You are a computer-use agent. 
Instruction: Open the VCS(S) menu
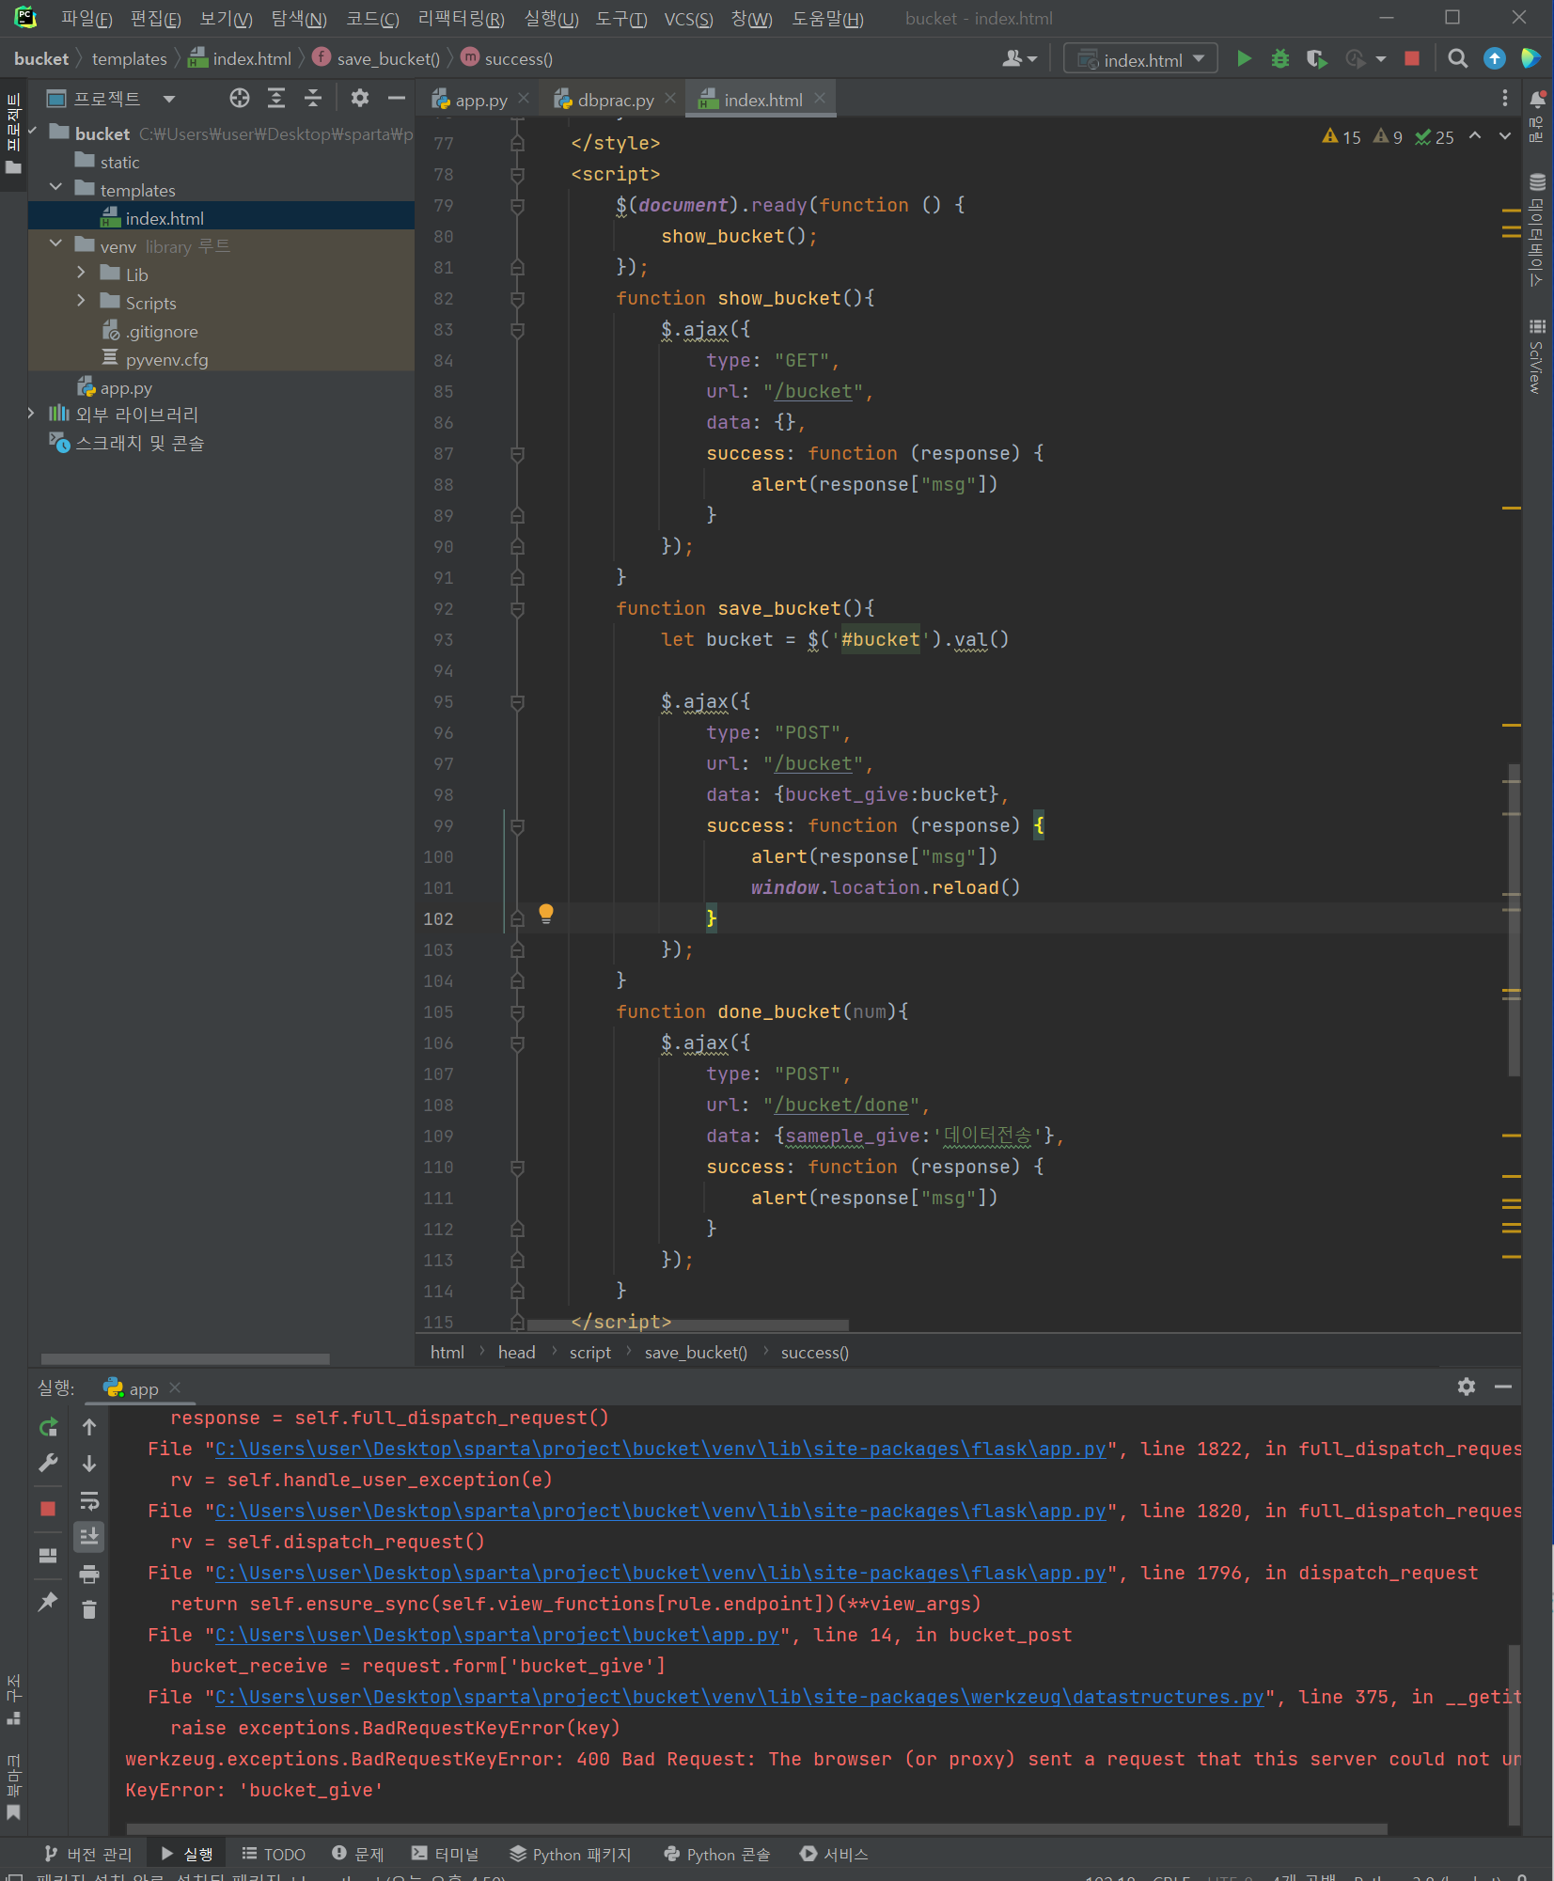click(x=688, y=19)
